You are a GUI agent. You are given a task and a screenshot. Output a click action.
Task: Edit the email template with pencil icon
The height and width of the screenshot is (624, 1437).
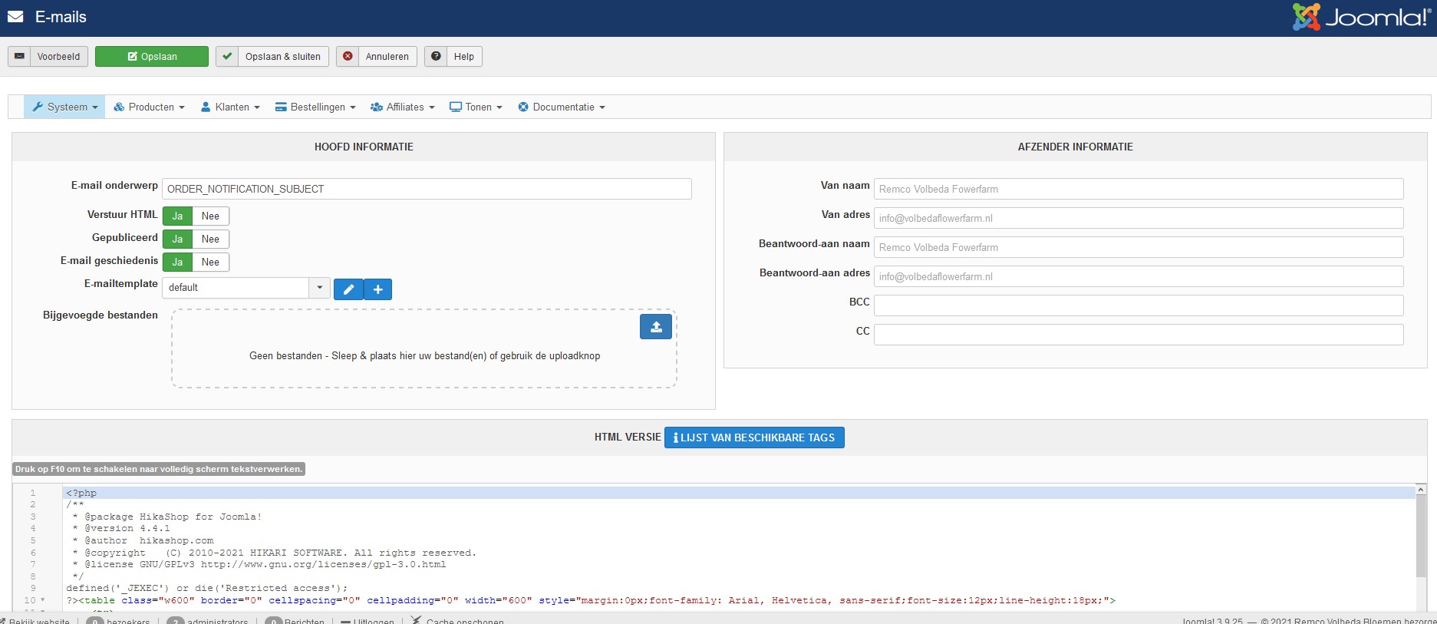click(348, 289)
